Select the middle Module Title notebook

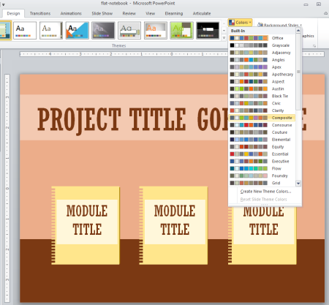pyautogui.click(x=173, y=225)
